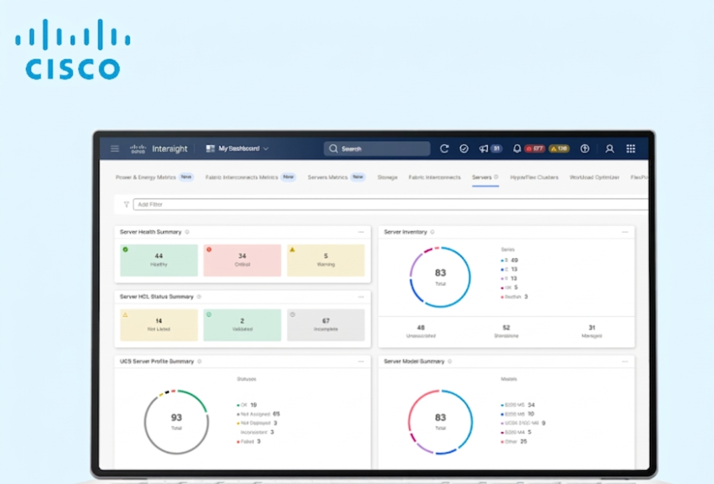Click the Server Inventory donut chart showing 83

[440, 277]
